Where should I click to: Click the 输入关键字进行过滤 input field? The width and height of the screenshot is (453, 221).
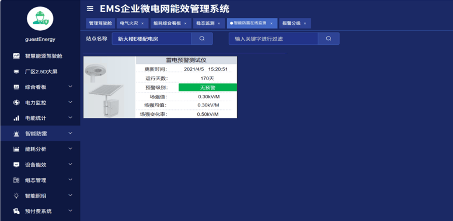coord(273,38)
